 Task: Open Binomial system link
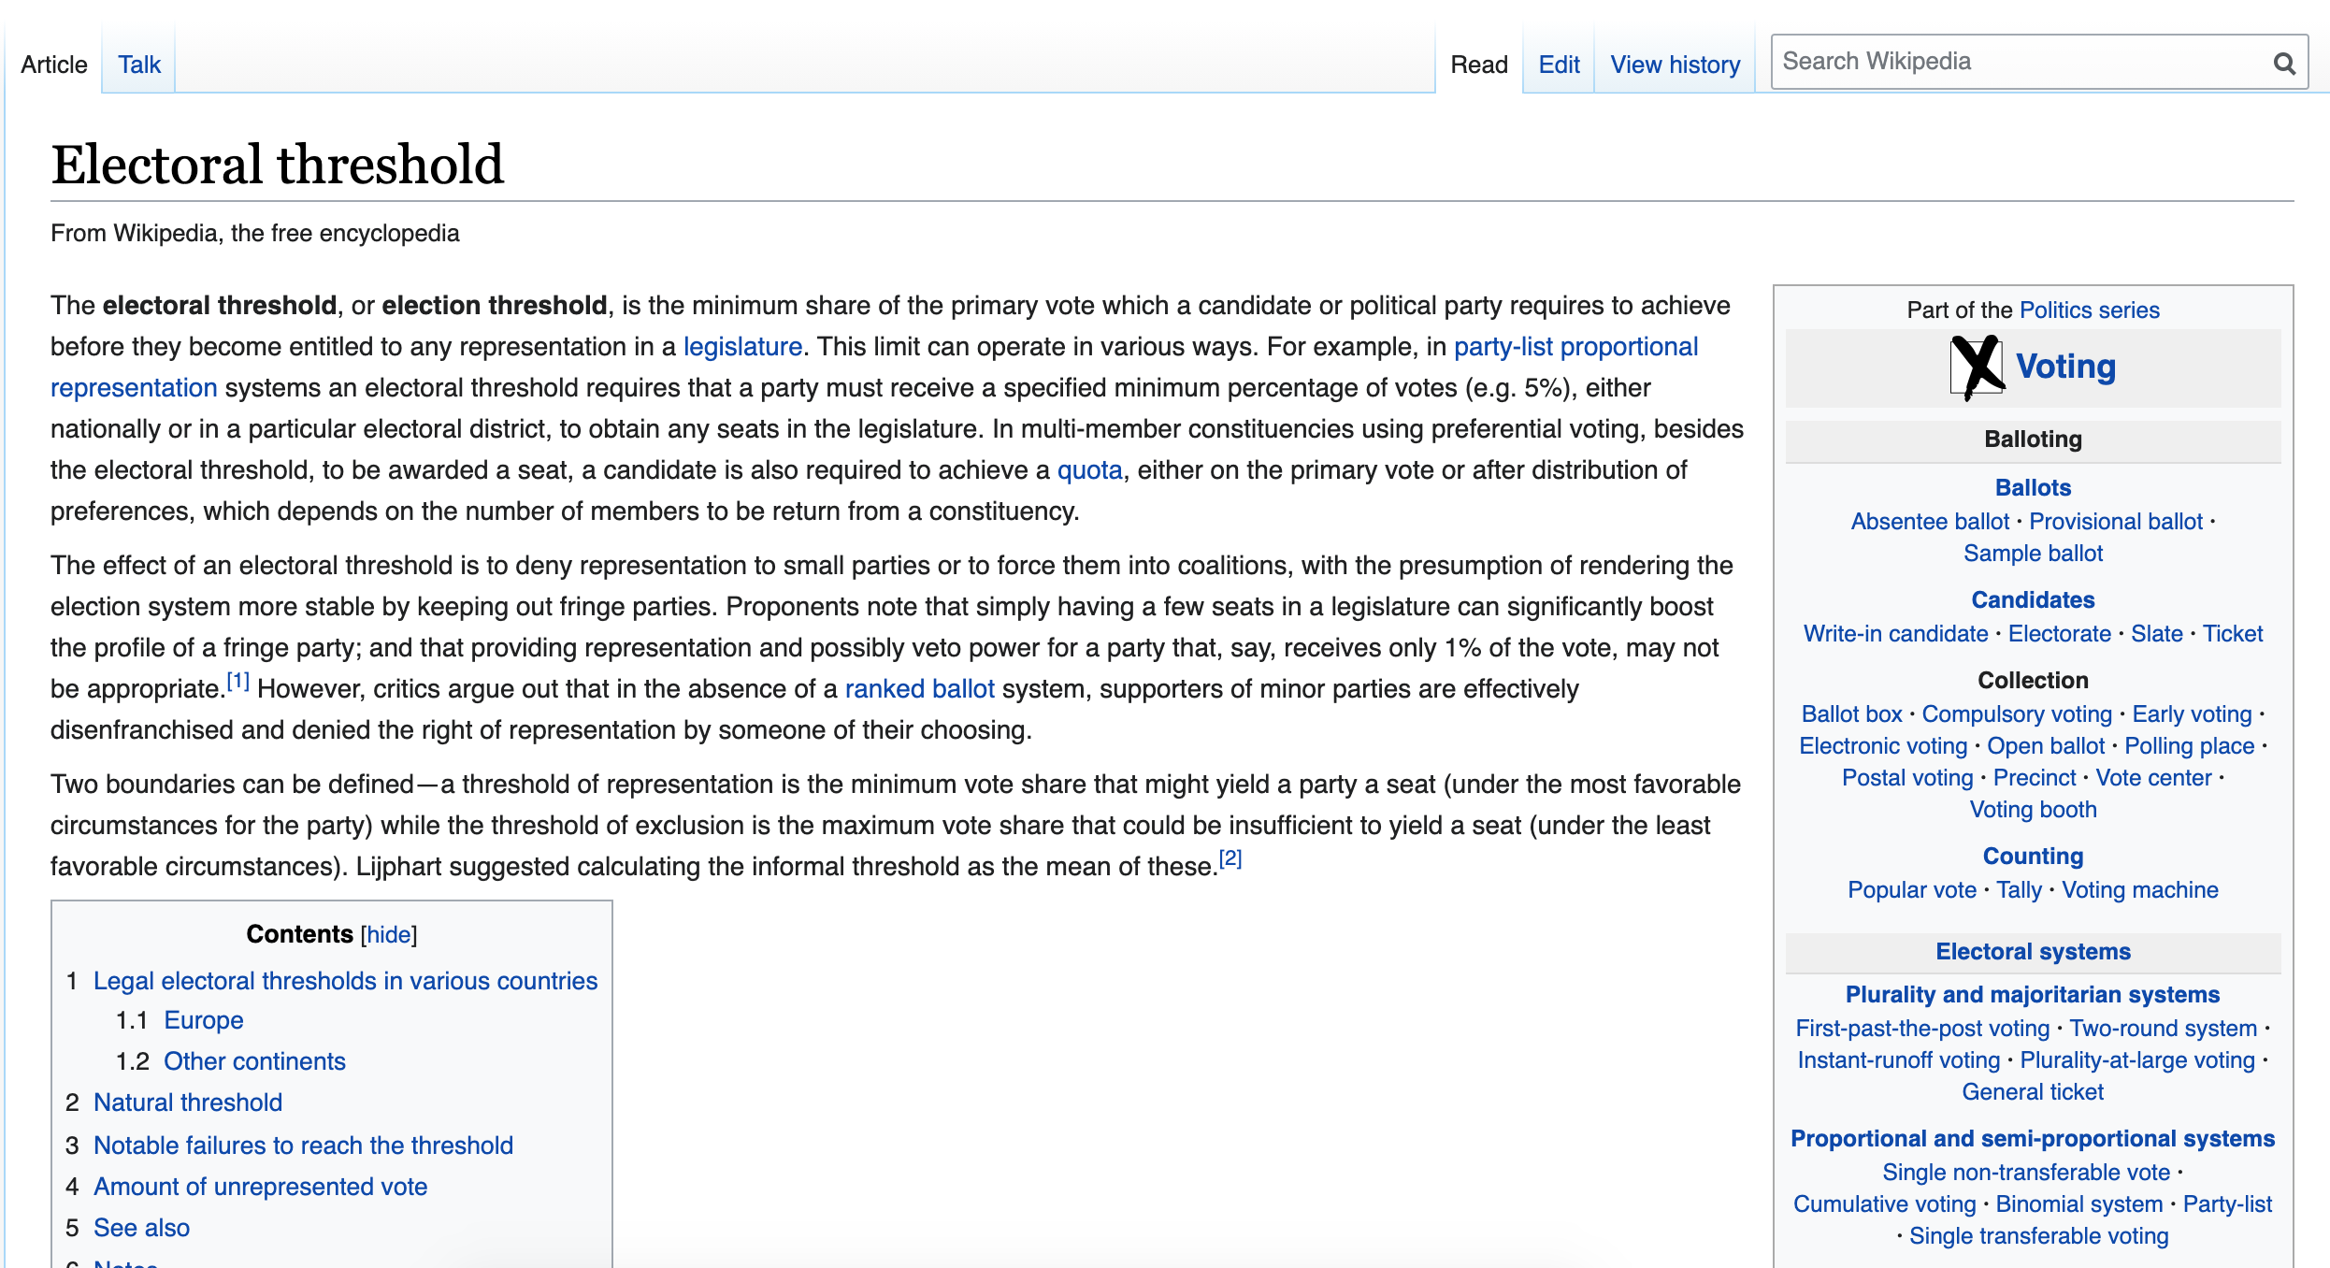pyautogui.click(x=2079, y=1204)
